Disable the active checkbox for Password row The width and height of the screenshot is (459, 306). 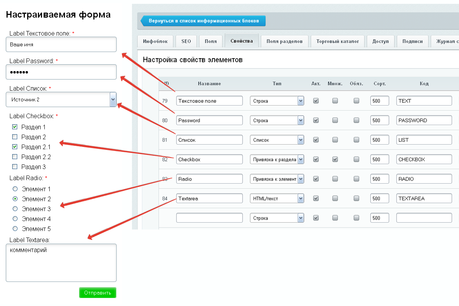(316, 120)
